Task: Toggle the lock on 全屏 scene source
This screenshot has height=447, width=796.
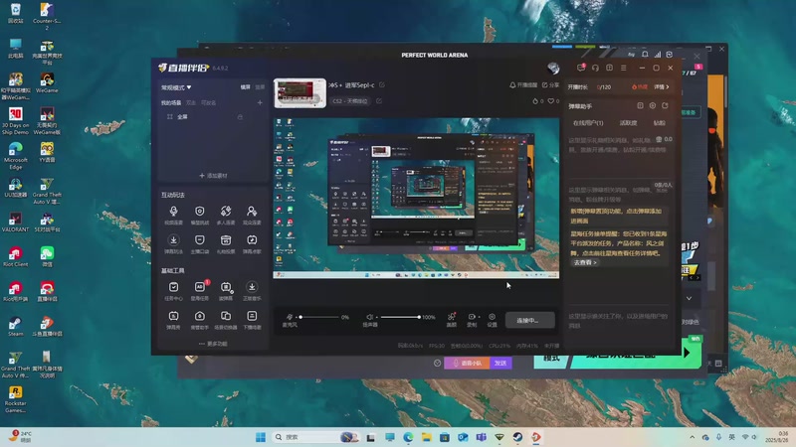Action: (240, 117)
